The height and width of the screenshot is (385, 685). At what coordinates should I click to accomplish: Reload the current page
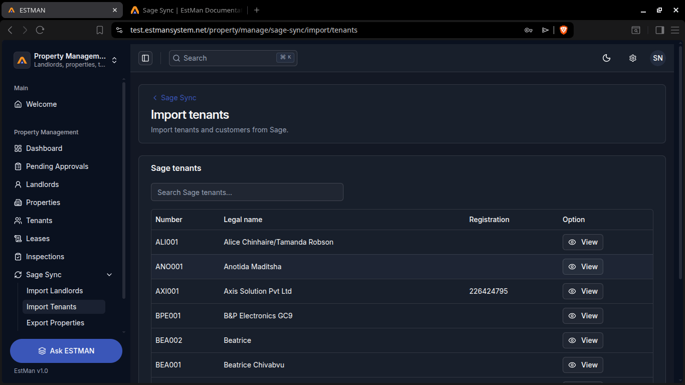(40, 30)
